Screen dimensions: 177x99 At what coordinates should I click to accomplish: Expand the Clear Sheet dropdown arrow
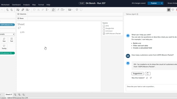29,10
